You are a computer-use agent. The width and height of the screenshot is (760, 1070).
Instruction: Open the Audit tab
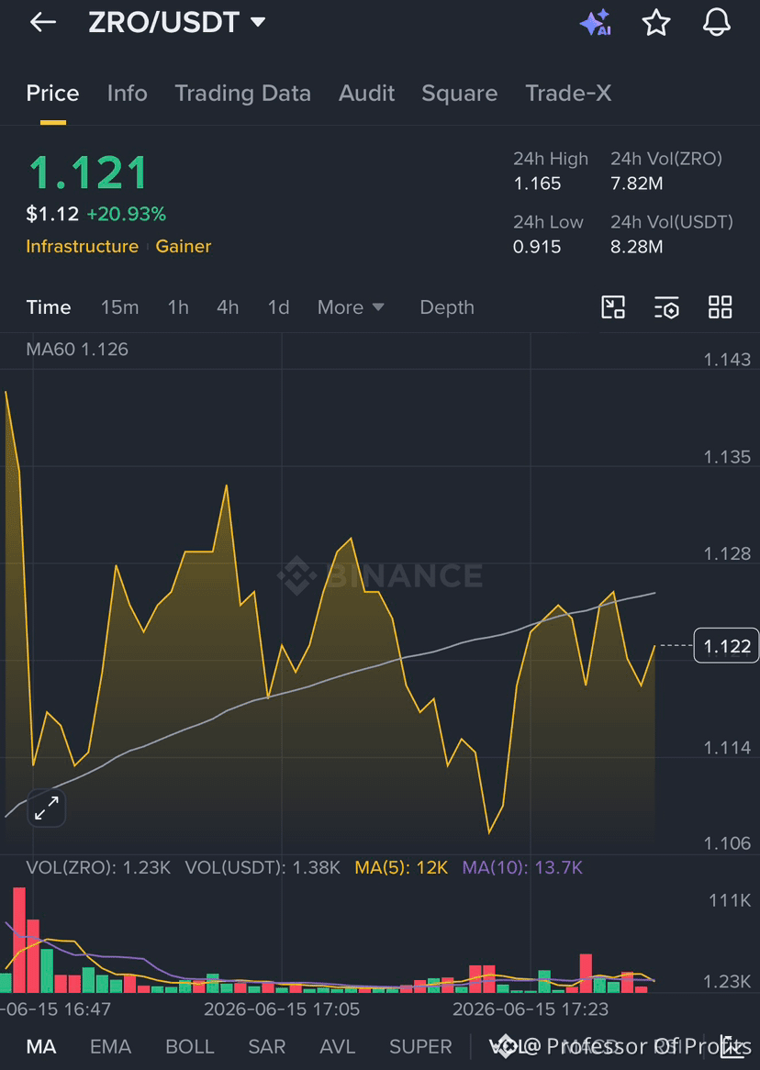366,94
